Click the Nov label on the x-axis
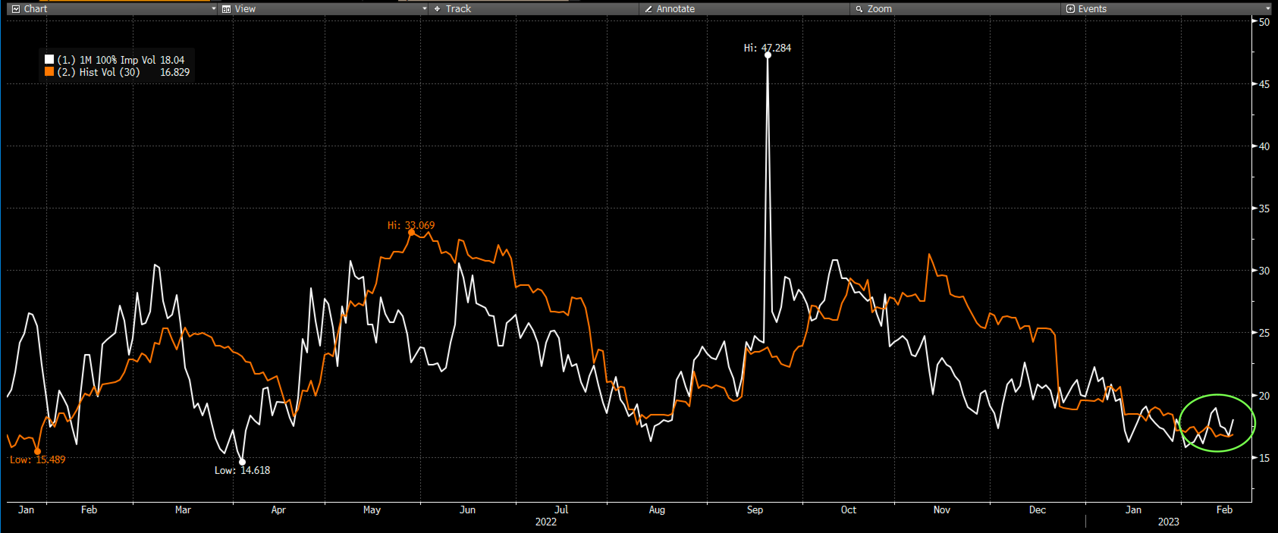This screenshot has height=533, width=1278. 942,510
